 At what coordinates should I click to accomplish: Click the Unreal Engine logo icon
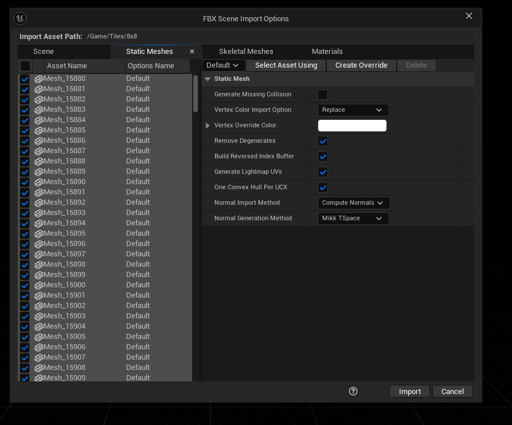coord(21,18)
